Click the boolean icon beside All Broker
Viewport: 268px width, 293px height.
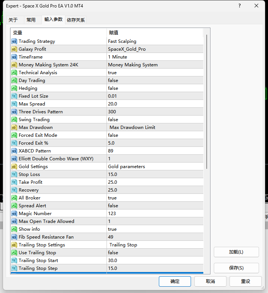click(14, 198)
